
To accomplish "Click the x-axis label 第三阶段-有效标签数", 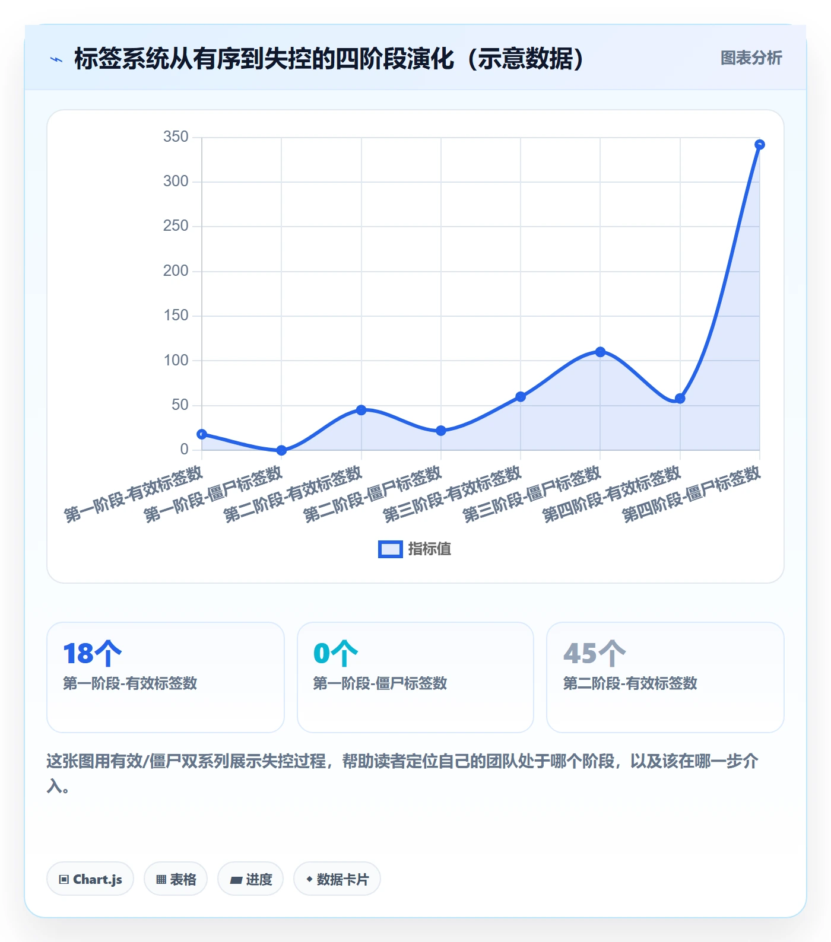I will pos(452,494).
